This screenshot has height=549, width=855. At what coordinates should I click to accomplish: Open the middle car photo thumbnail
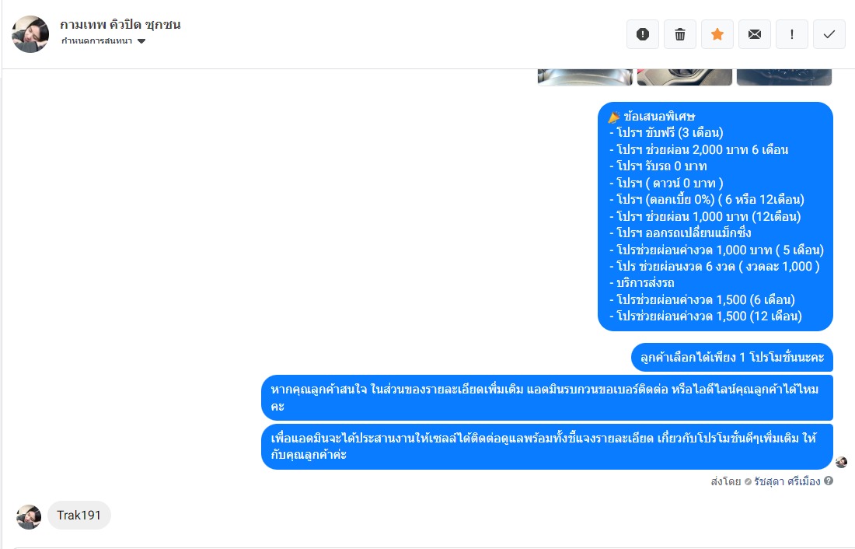684,77
